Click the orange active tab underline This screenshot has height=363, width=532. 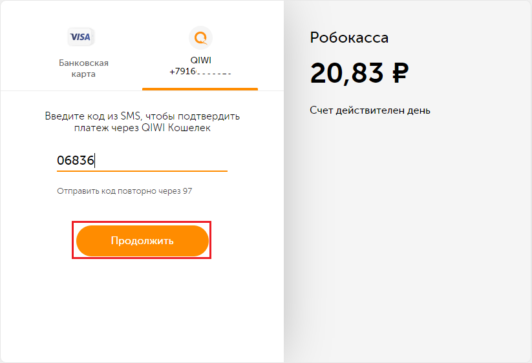coord(200,89)
